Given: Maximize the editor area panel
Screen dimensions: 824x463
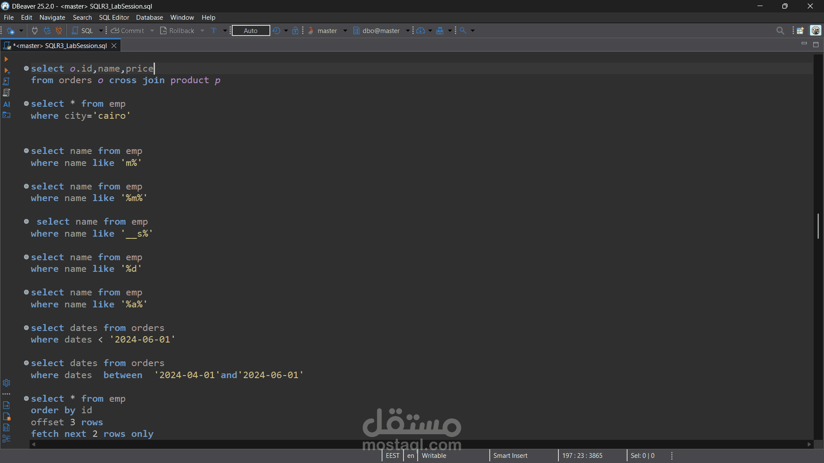Looking at the screenshot, I should [816, 45].
